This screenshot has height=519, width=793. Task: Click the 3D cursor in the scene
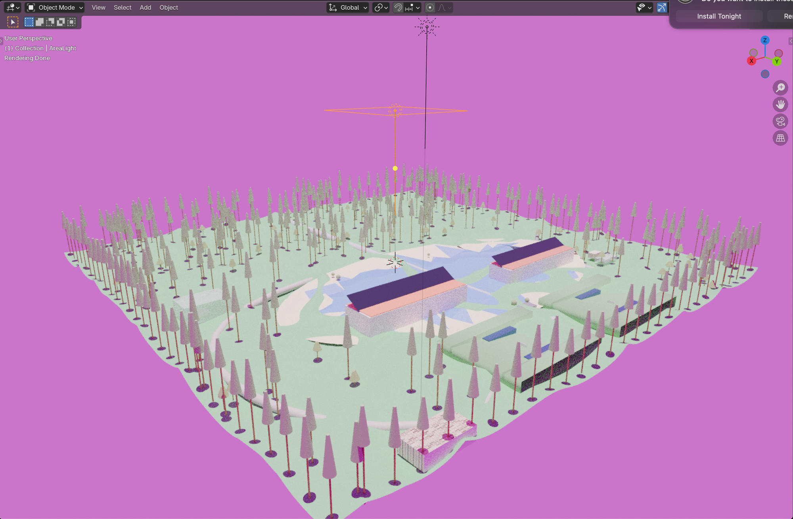pyautogui.click(x=395, y=262)
